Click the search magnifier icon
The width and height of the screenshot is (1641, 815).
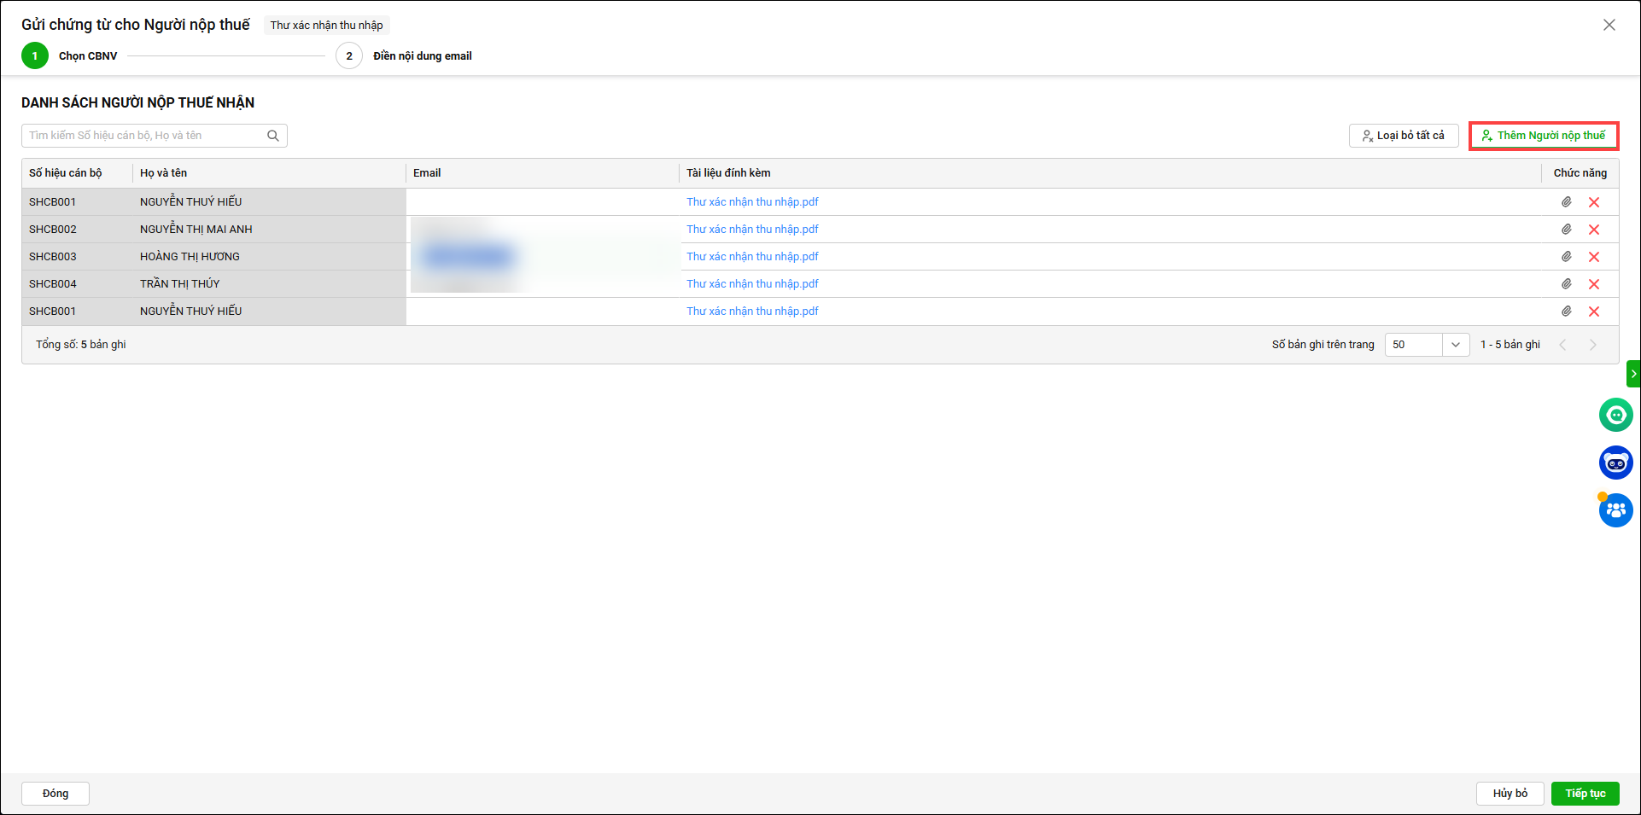click(273, 136)
